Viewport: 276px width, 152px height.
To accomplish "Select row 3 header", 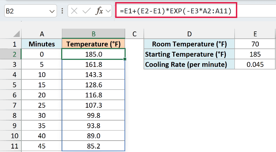I will 11,65.
